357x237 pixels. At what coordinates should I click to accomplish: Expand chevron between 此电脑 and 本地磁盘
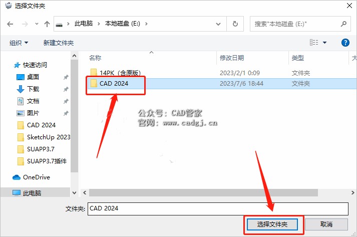99,24
